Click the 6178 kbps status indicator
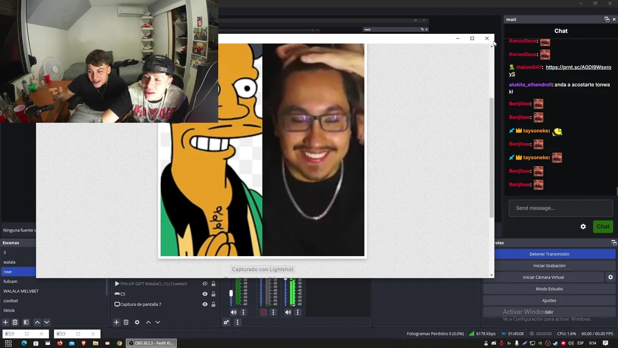The height and width of the screenshot is (348, 618). [x=482, y=333]
